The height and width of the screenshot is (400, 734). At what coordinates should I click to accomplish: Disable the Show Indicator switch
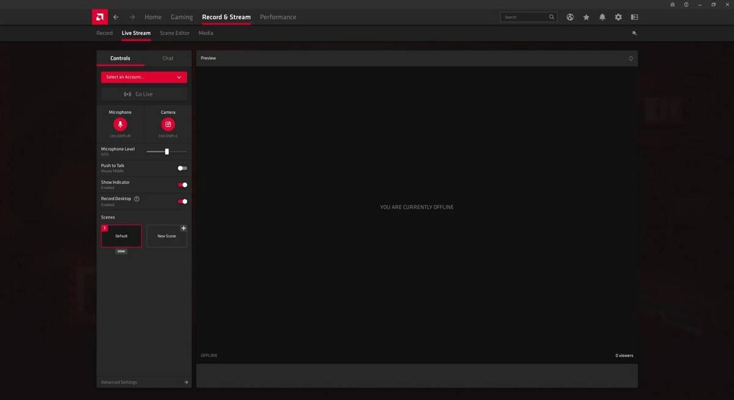(182, 185)
